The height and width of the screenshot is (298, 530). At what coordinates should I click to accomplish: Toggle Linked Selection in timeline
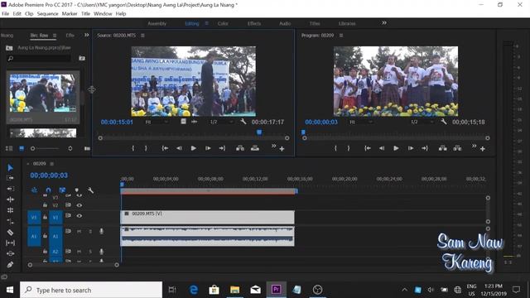point(62,190)
